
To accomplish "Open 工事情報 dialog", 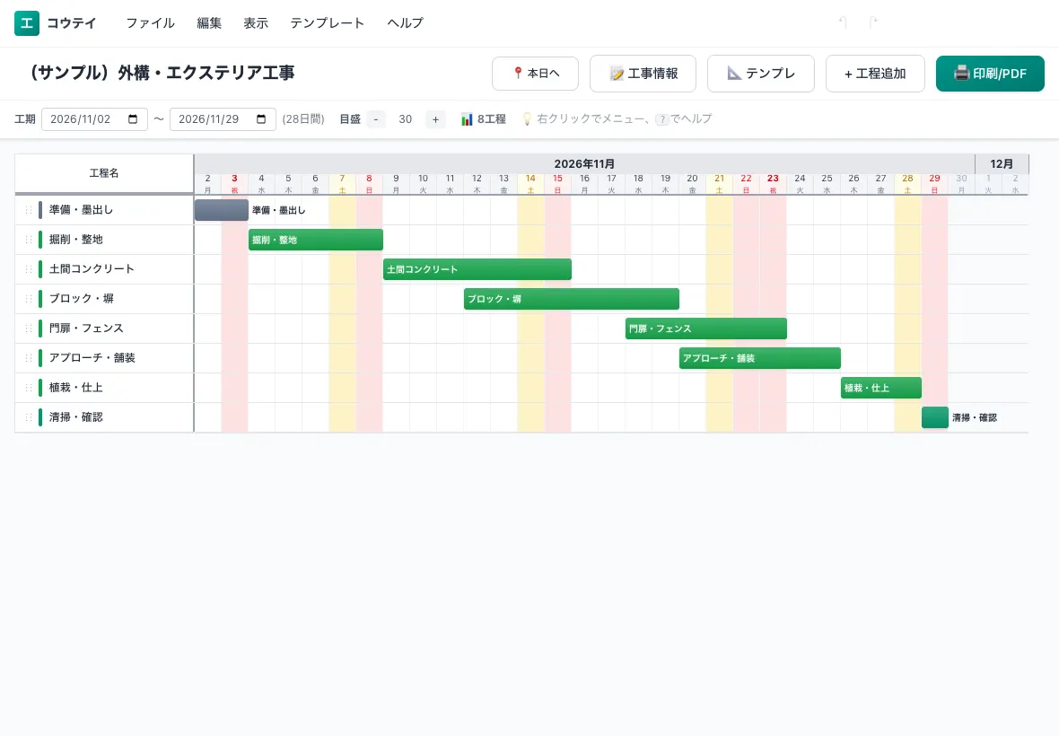I will [643, 73].
